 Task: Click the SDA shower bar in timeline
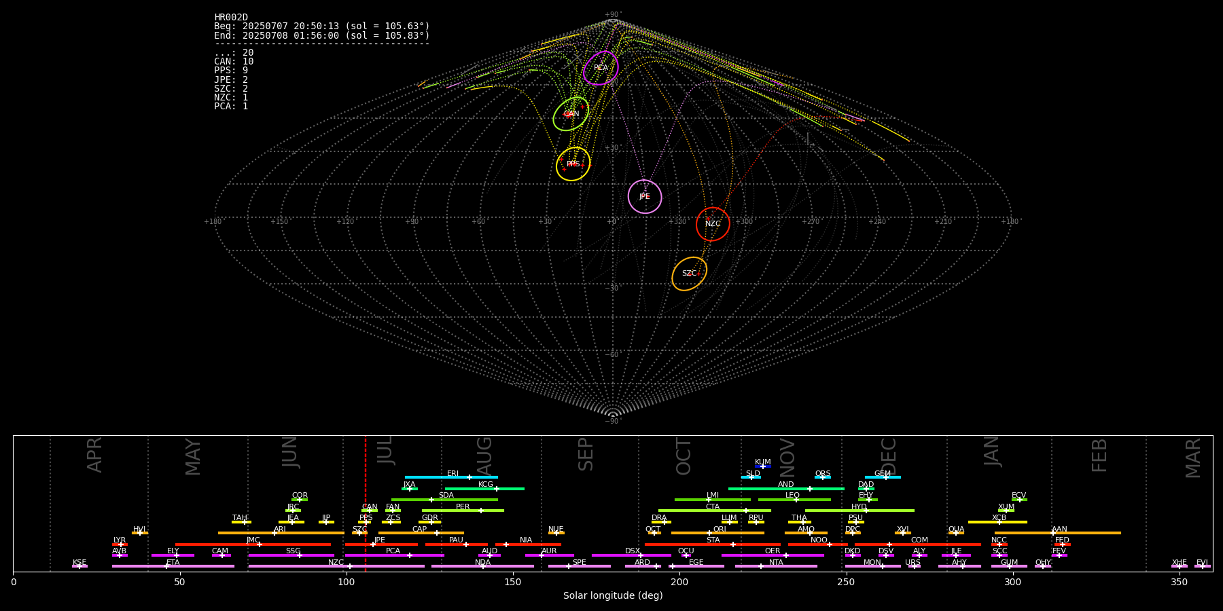click(444, 500)
